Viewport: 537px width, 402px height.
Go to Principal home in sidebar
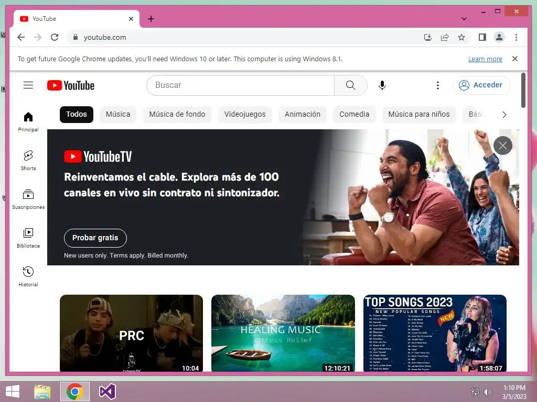[28, 121]
